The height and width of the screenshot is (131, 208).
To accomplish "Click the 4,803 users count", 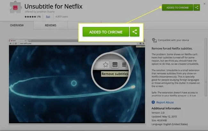I will (62, 17).
